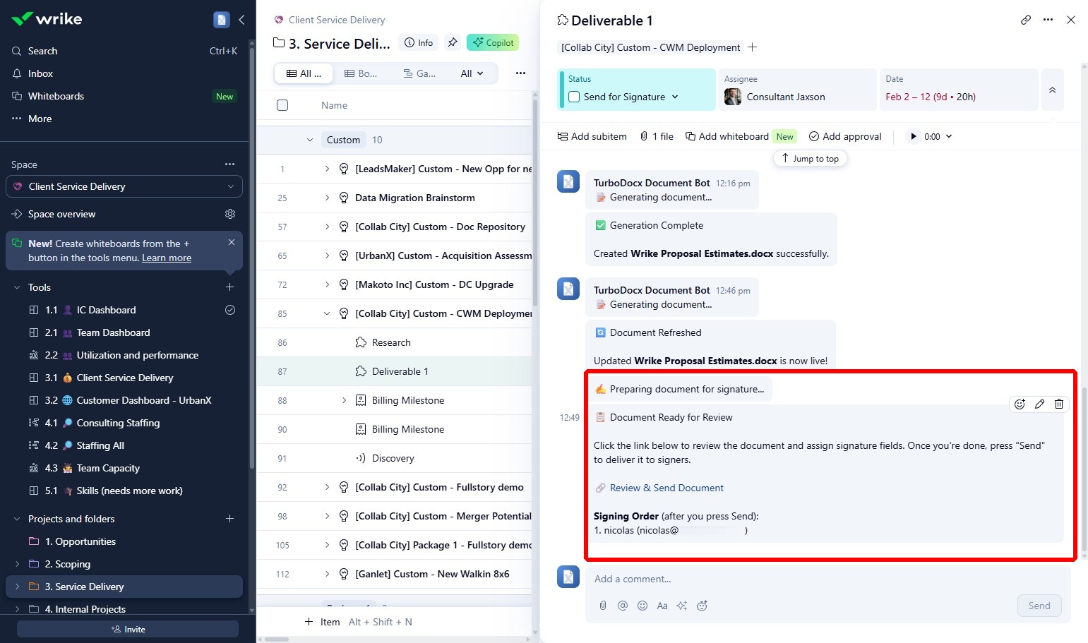
Task: Open Space overview settings gear
Action: tap(229, 214)
